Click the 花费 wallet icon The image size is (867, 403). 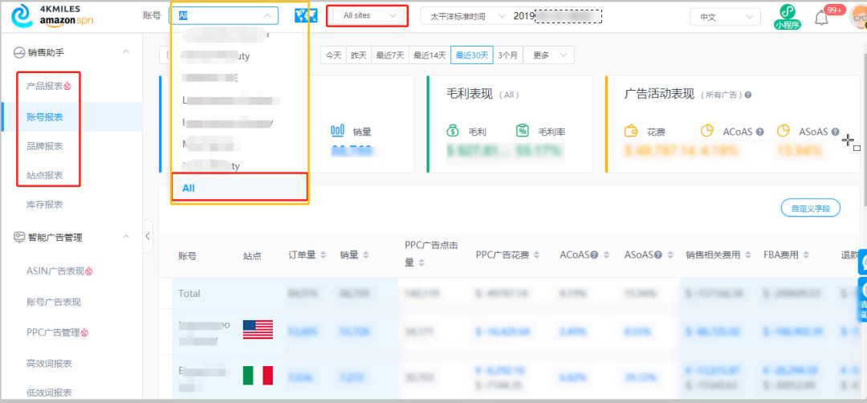point(631,132)
